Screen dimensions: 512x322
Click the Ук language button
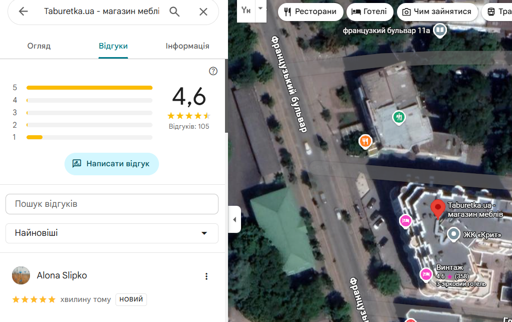tap(246, 11)
